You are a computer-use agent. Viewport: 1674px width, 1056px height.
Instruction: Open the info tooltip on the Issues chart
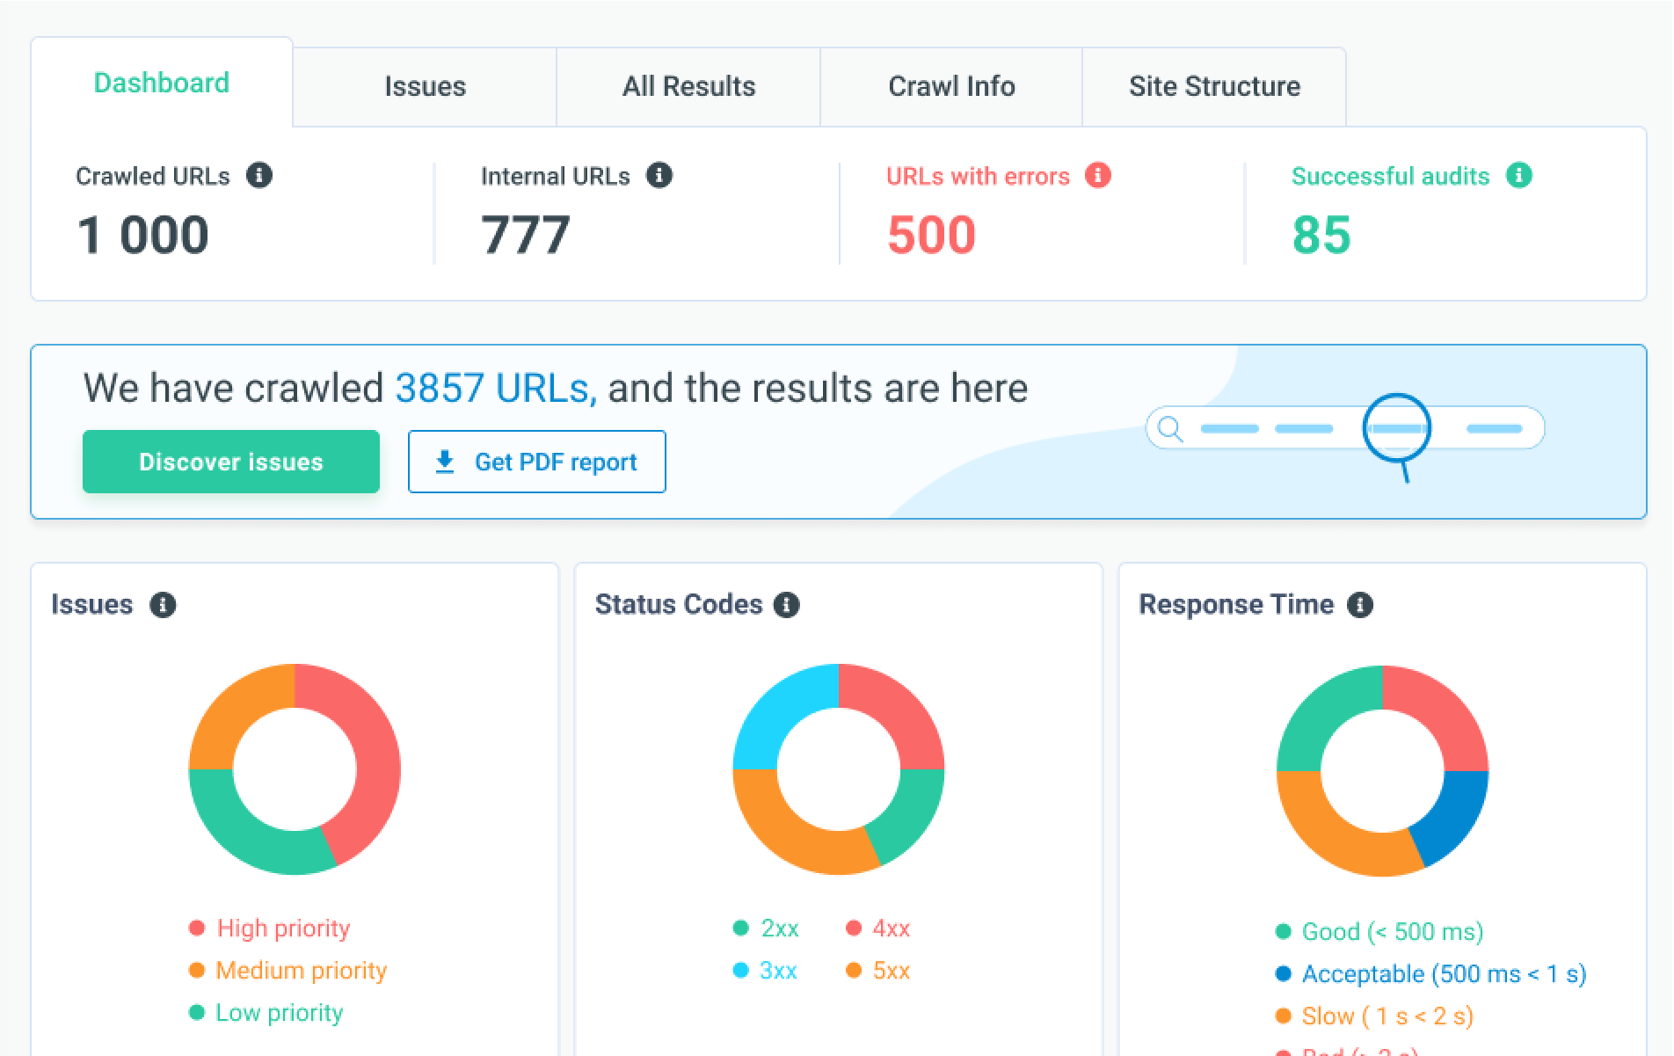coord(162,604)
